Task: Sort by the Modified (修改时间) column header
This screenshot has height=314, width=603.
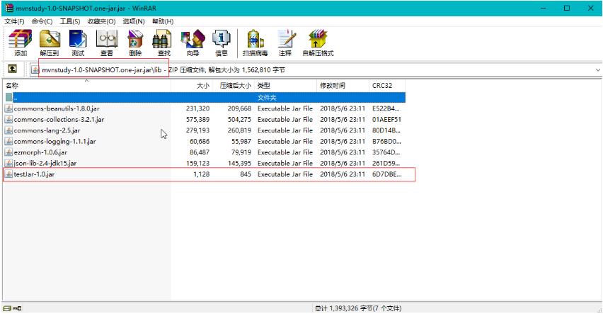Action: click(343, 86)
